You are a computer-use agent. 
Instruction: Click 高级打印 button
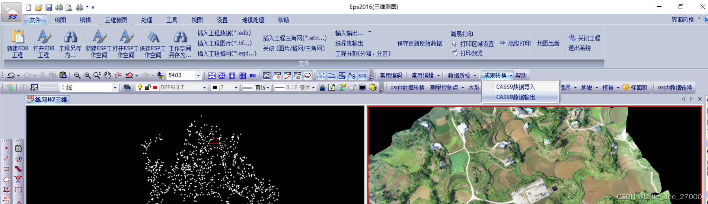(515, 43)
